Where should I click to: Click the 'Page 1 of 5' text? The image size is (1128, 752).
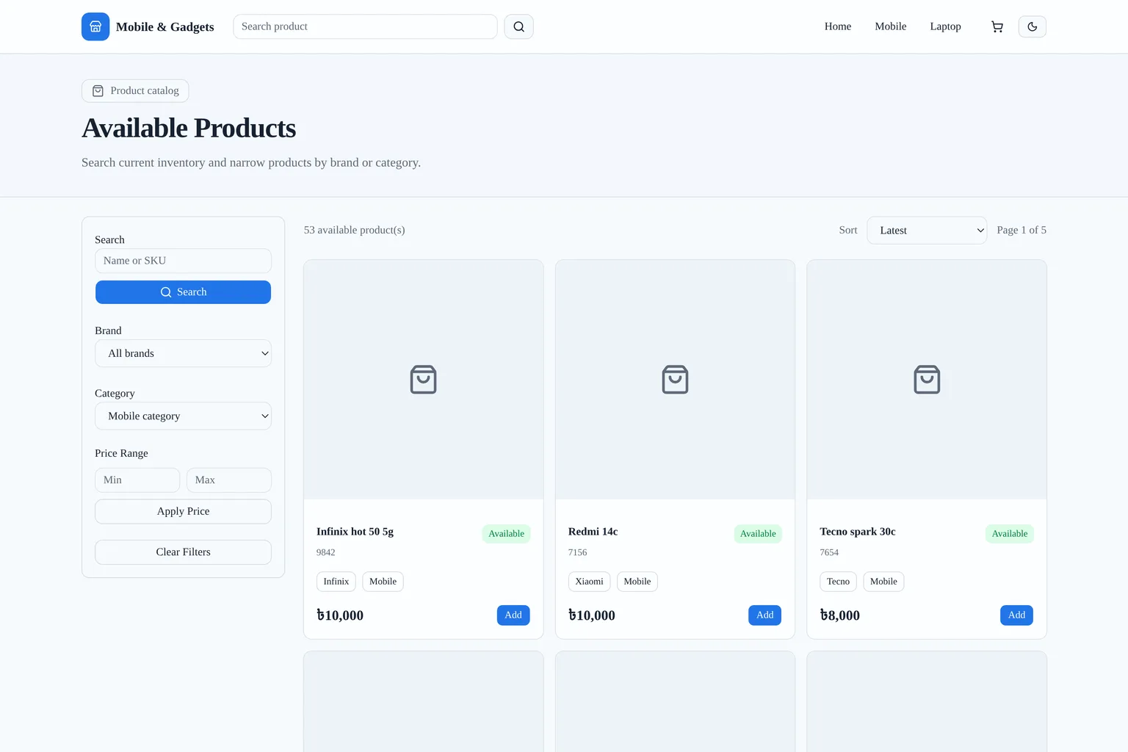(1022, 230)
